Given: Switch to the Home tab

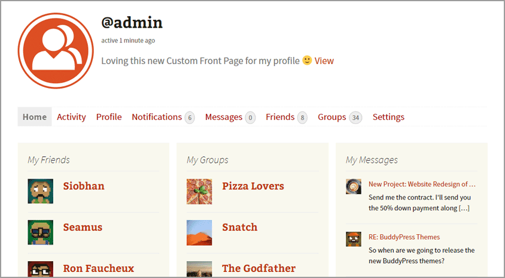Looking at the screenshot, I should tap(35, 117).
